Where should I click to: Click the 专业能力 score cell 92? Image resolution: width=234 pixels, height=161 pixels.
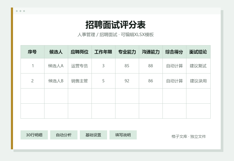click(127, 81)
